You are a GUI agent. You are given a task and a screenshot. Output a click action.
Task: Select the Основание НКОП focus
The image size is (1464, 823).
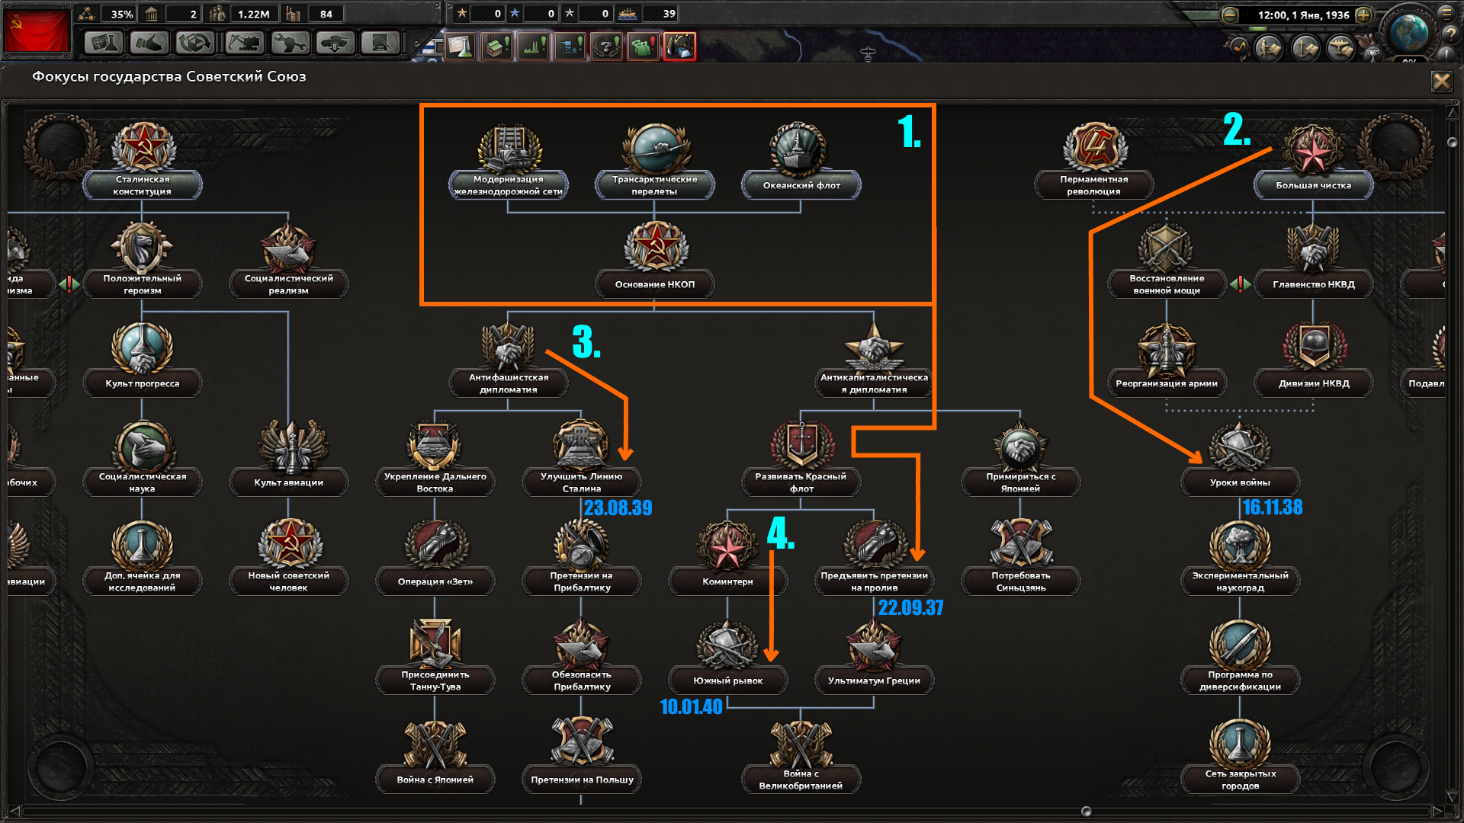click(x=655, y=260)
